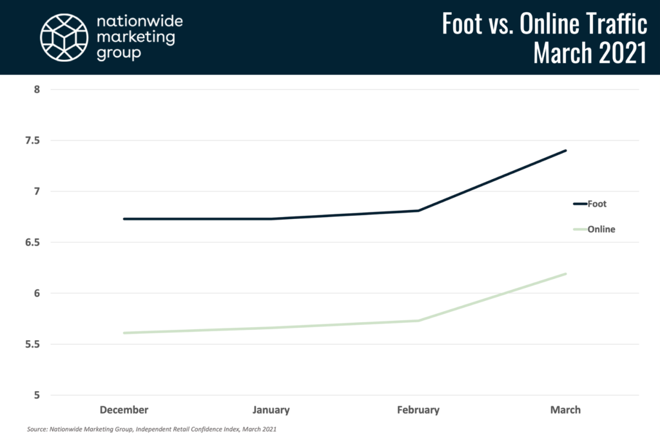The width and height of the screenshot is (660, 440).
Task: Click the y-axis value "7.5"
Action: pos(32,140)
